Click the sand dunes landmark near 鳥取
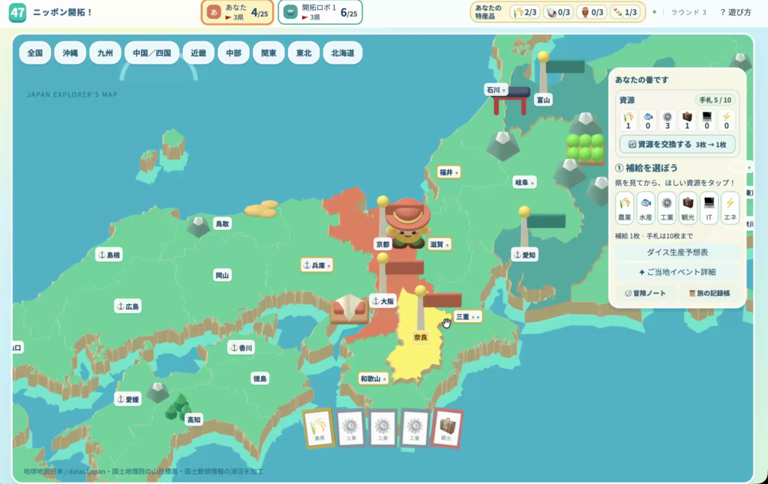768x484 pixels. [262, 208]
